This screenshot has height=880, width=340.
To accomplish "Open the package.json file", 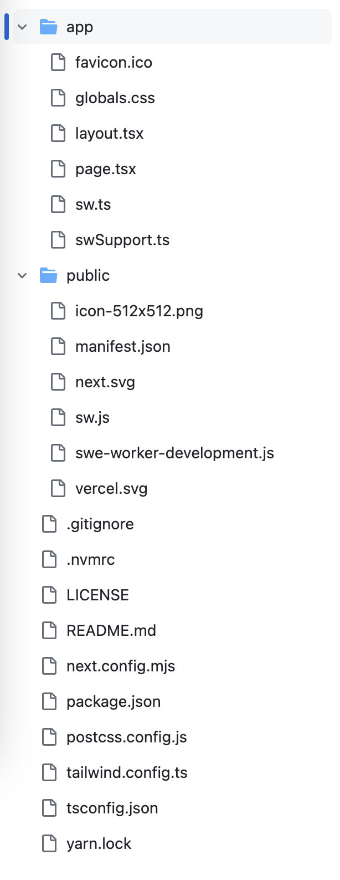I will pyautogui.click(x=113, y=701).
